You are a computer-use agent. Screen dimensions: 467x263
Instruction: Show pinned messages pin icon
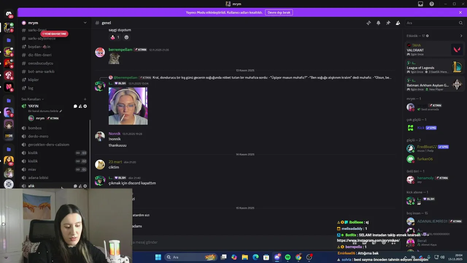coord(388,23)
